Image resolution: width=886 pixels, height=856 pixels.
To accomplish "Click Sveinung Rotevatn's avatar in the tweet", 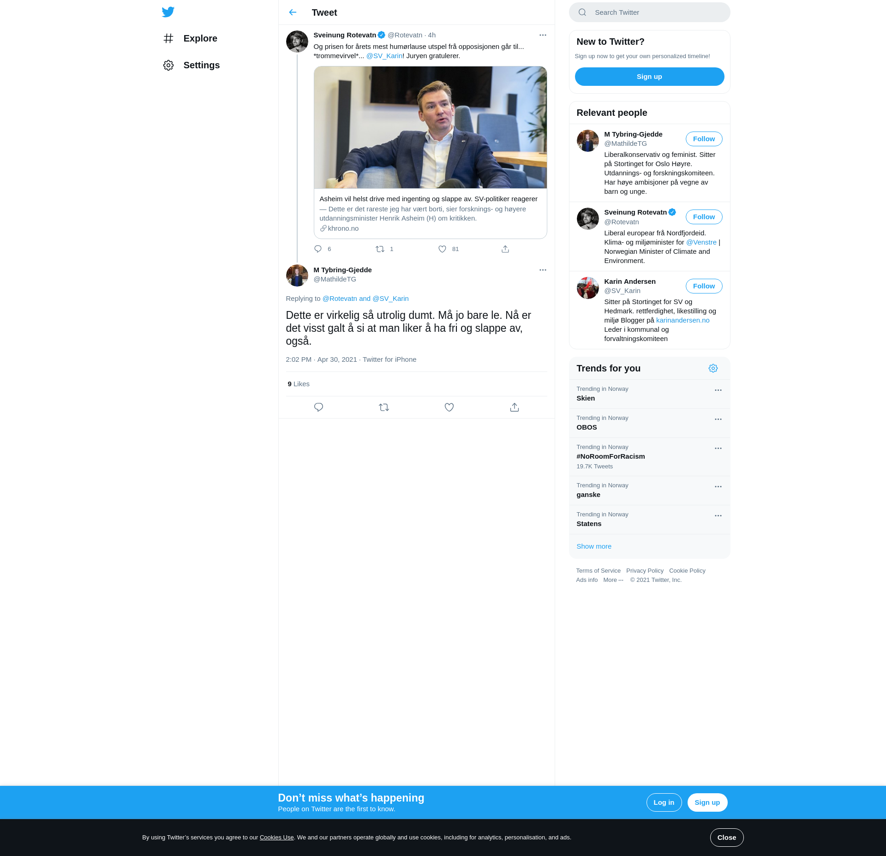I will pyautogui.click(x=297, y=42).
